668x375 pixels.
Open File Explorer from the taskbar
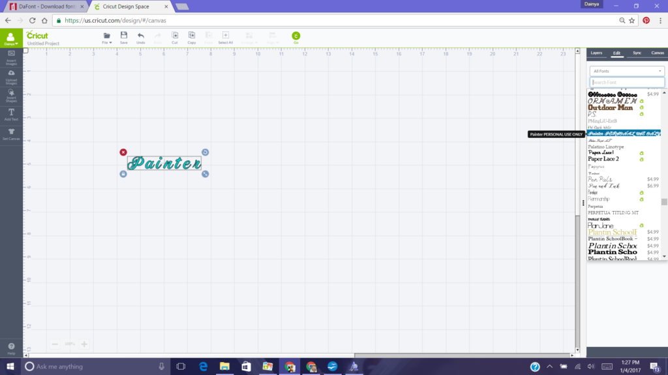[x=224, y=367]
